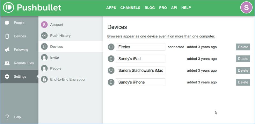Click 'added 3 years ago' for Sandy's iPhone
The width and height of the screenshot is (255, 124).
coord(202,82)
